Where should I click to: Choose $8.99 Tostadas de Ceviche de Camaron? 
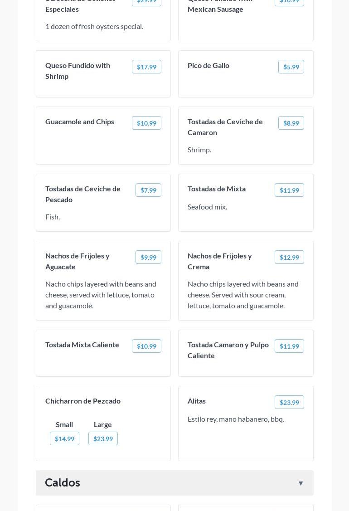[x=291, y=123]
